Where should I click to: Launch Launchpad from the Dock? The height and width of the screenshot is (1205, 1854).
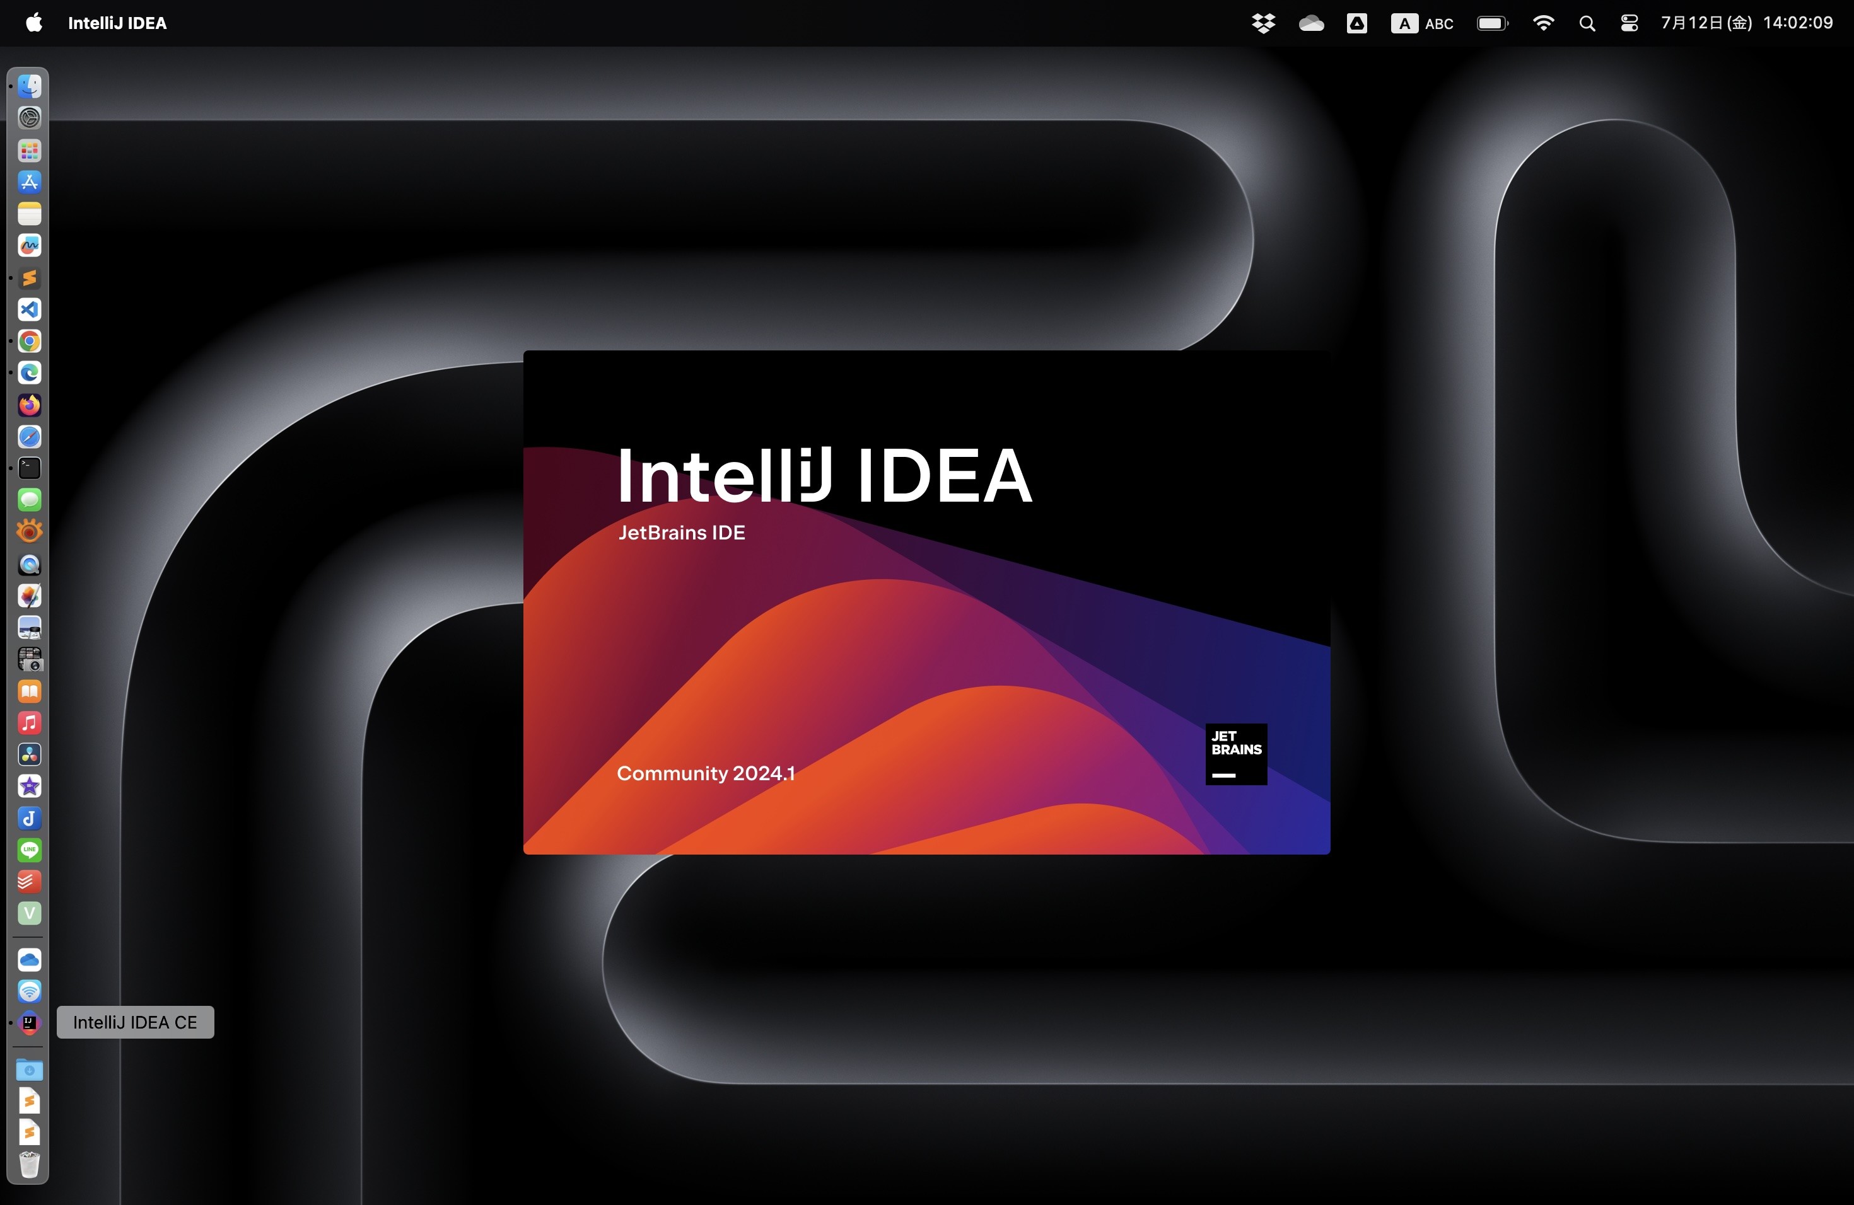[30, 149]
